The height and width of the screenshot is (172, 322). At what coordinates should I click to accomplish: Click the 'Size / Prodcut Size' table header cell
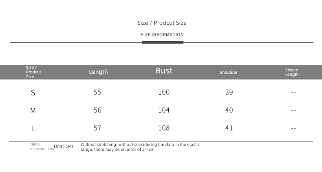[33, 72]
